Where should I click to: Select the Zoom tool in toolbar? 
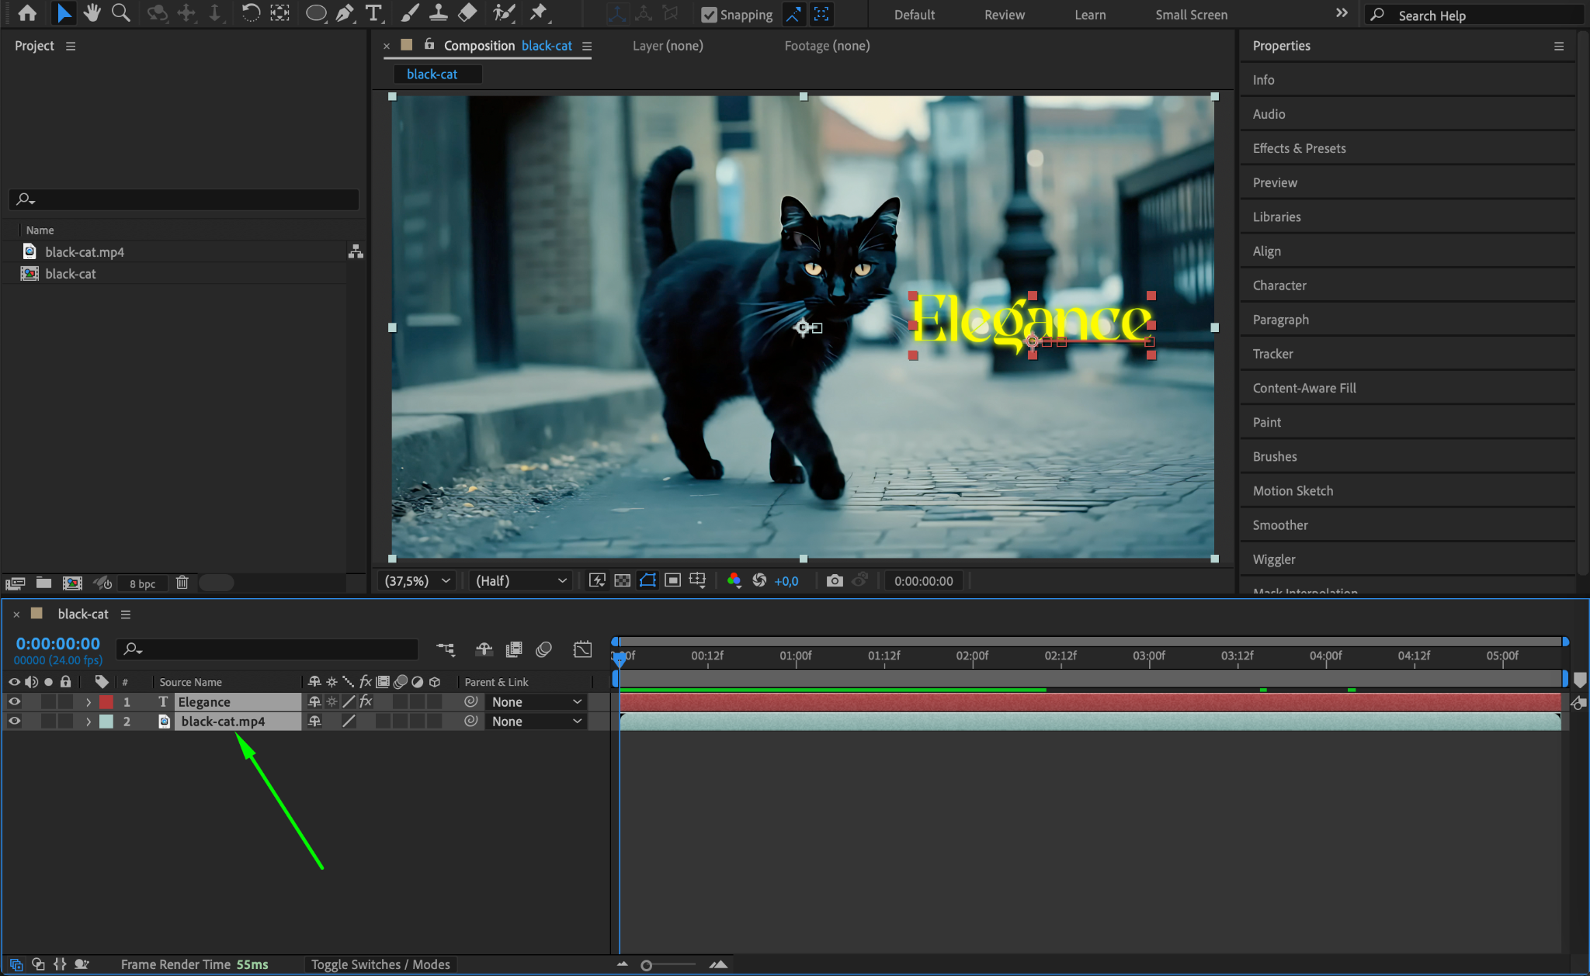[120, 13]
